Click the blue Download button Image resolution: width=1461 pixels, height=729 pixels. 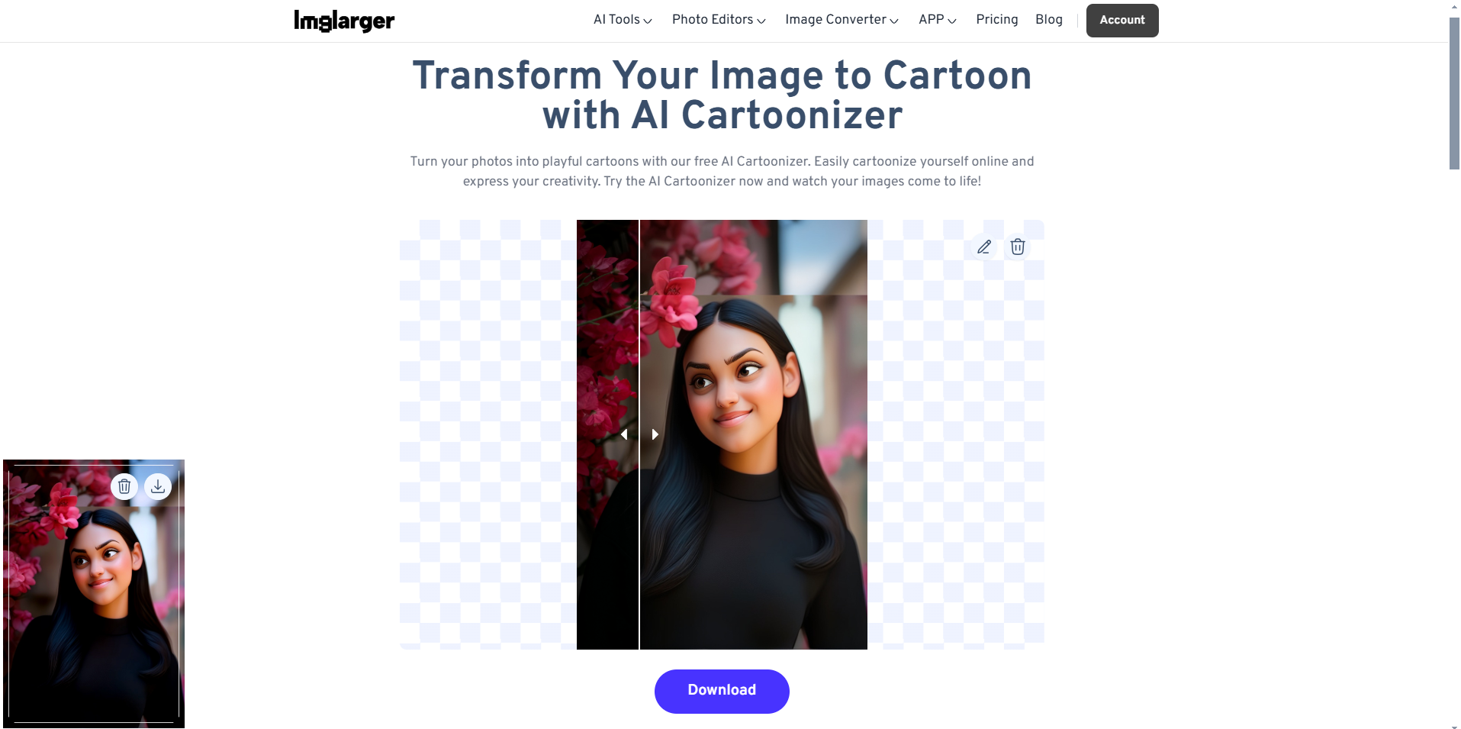[722, 692]
